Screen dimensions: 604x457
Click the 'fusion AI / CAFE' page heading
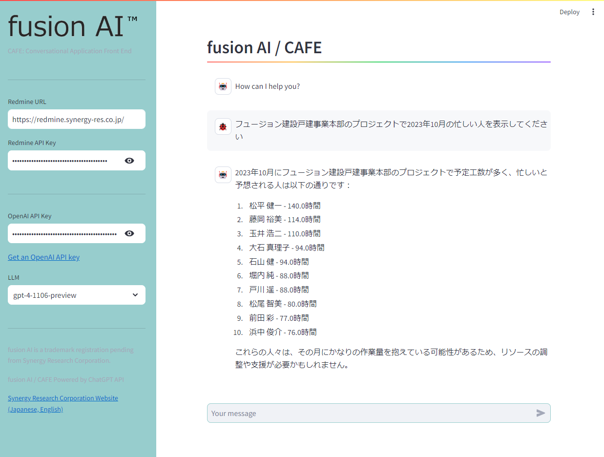coord(264,47)
